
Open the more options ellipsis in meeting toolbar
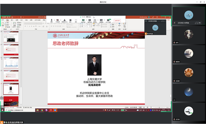coord(76,20)
